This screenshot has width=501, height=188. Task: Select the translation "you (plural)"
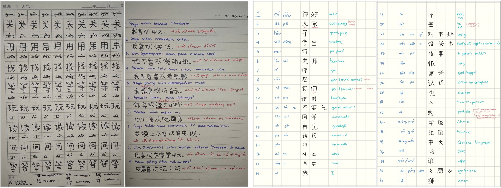[341, 89]
